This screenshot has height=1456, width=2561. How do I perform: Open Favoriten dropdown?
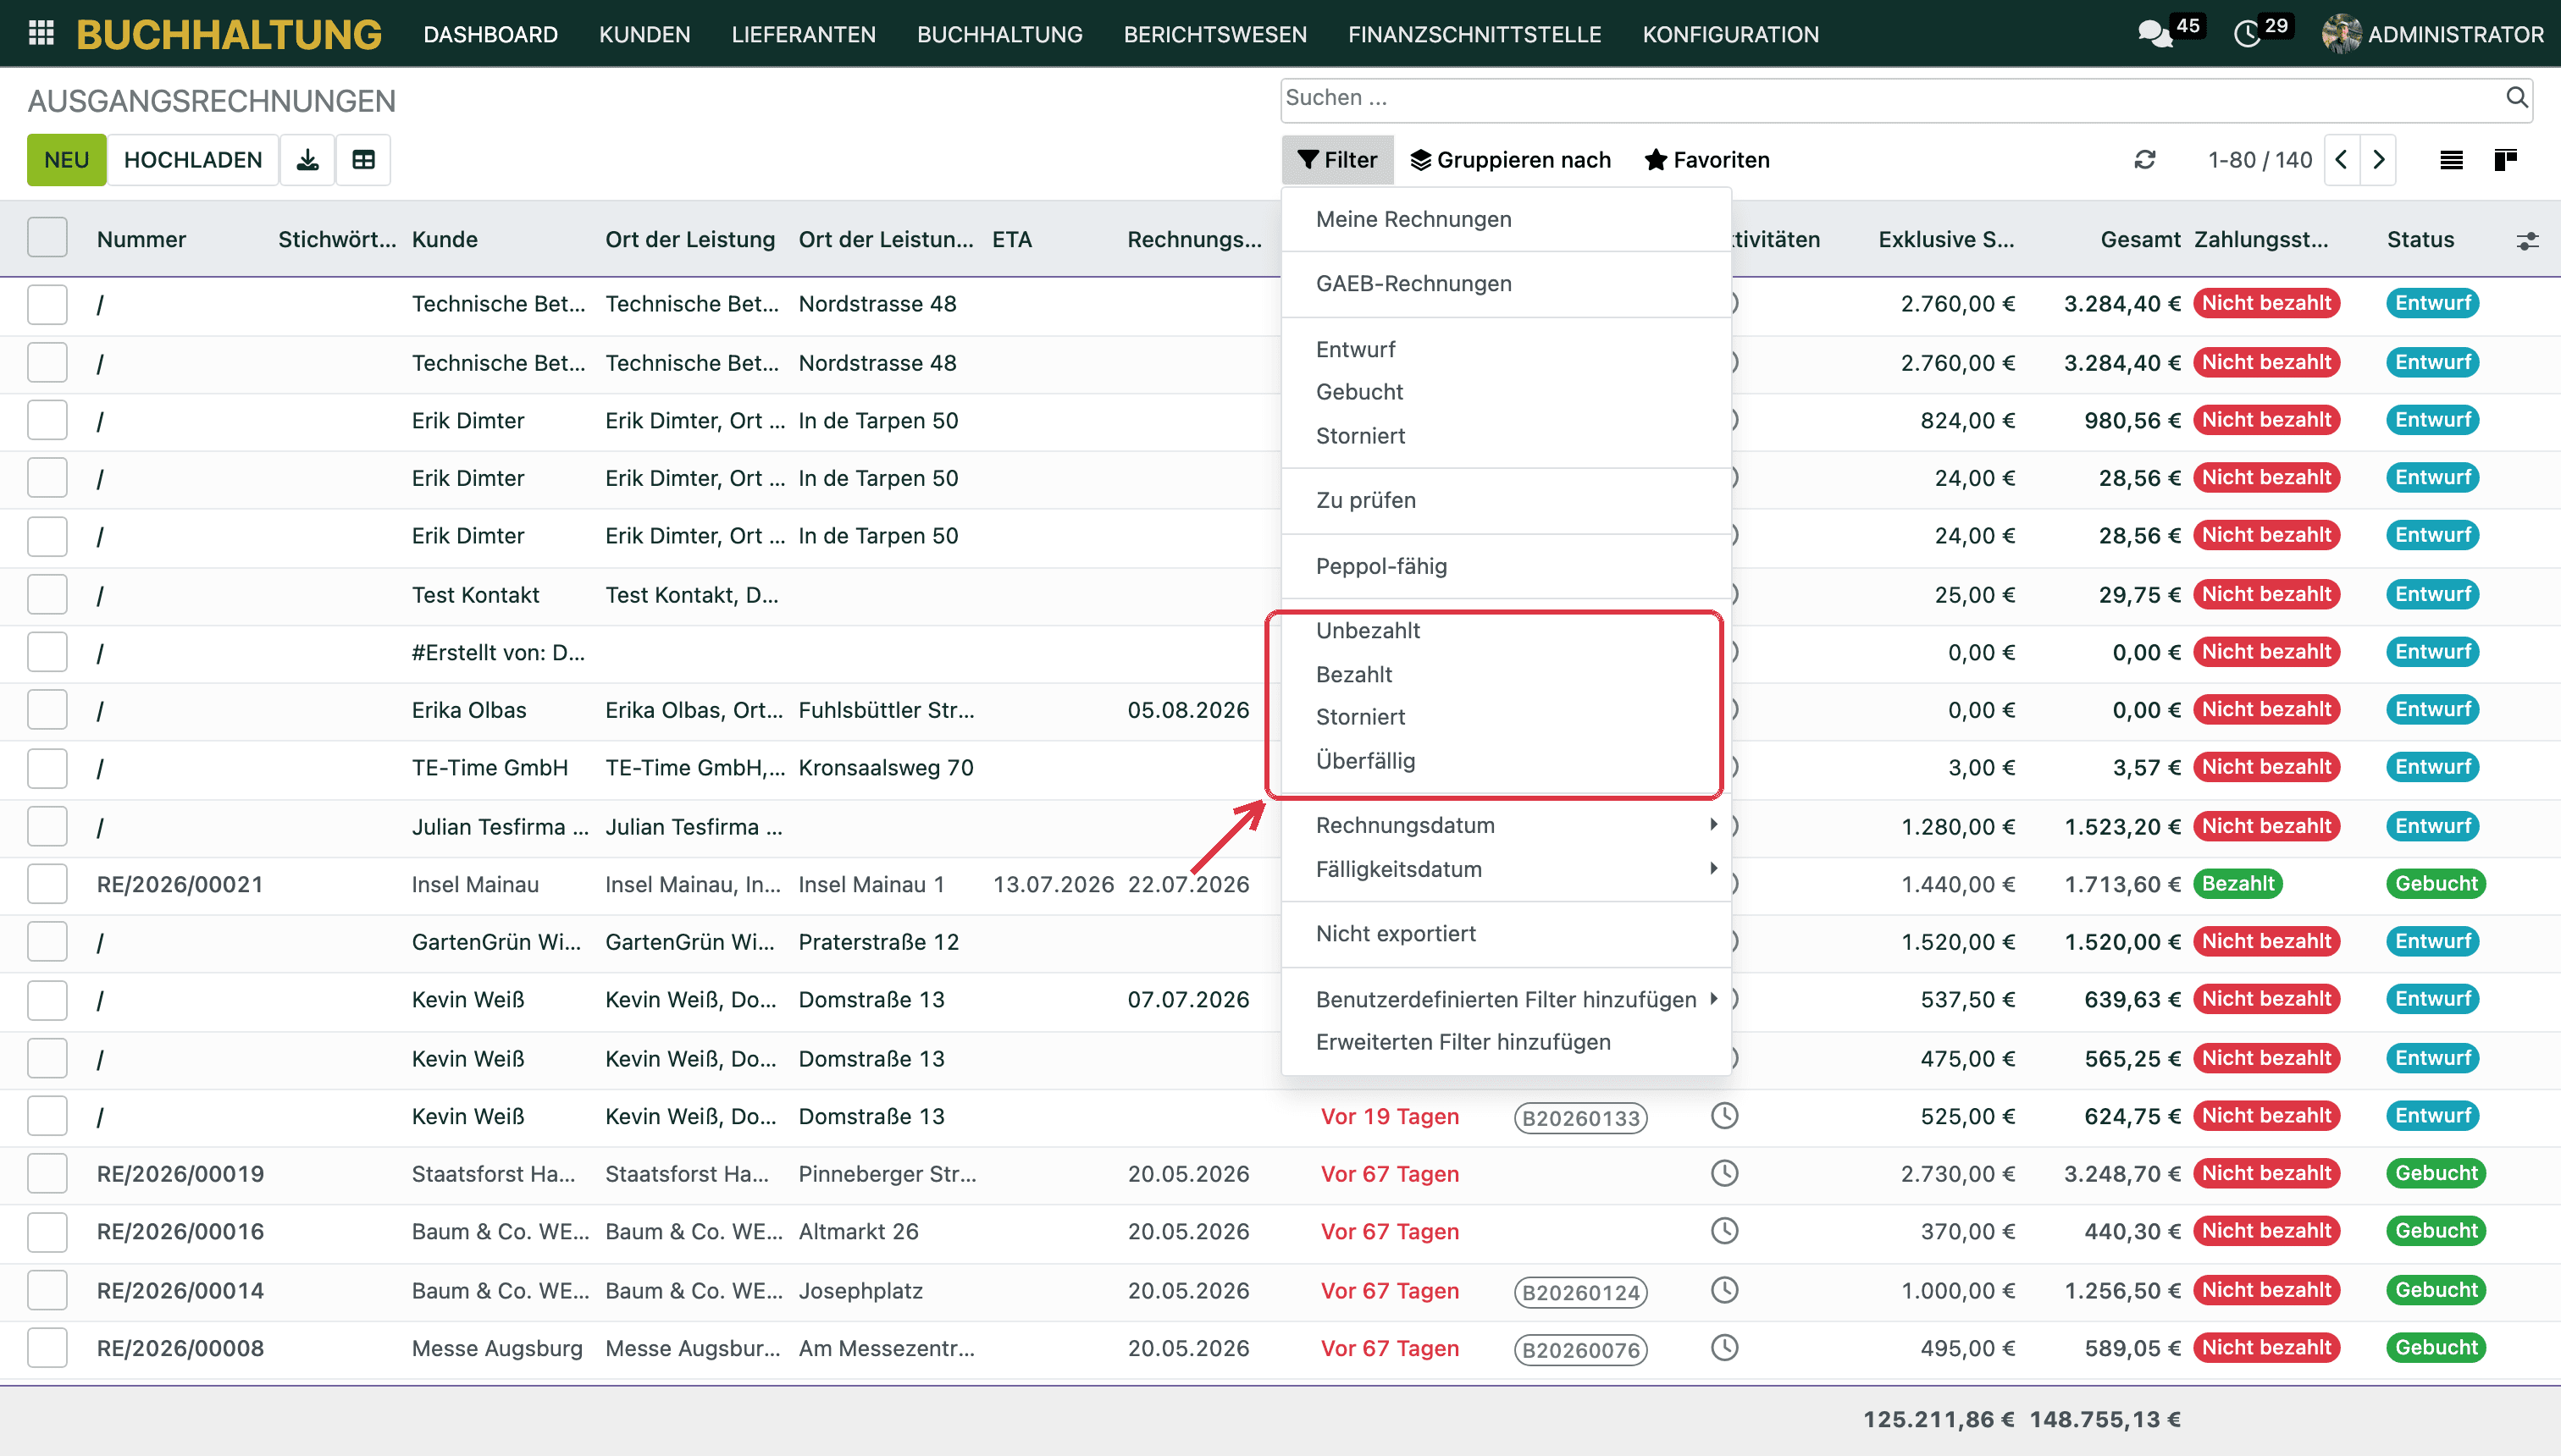1707,160
